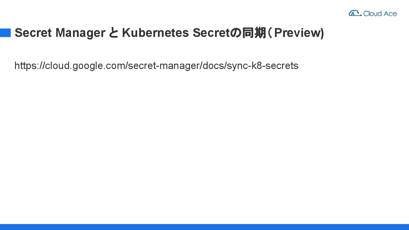
Task: Click the "と" character in the title
Action: pyautogui.click(x=114, y=33)
